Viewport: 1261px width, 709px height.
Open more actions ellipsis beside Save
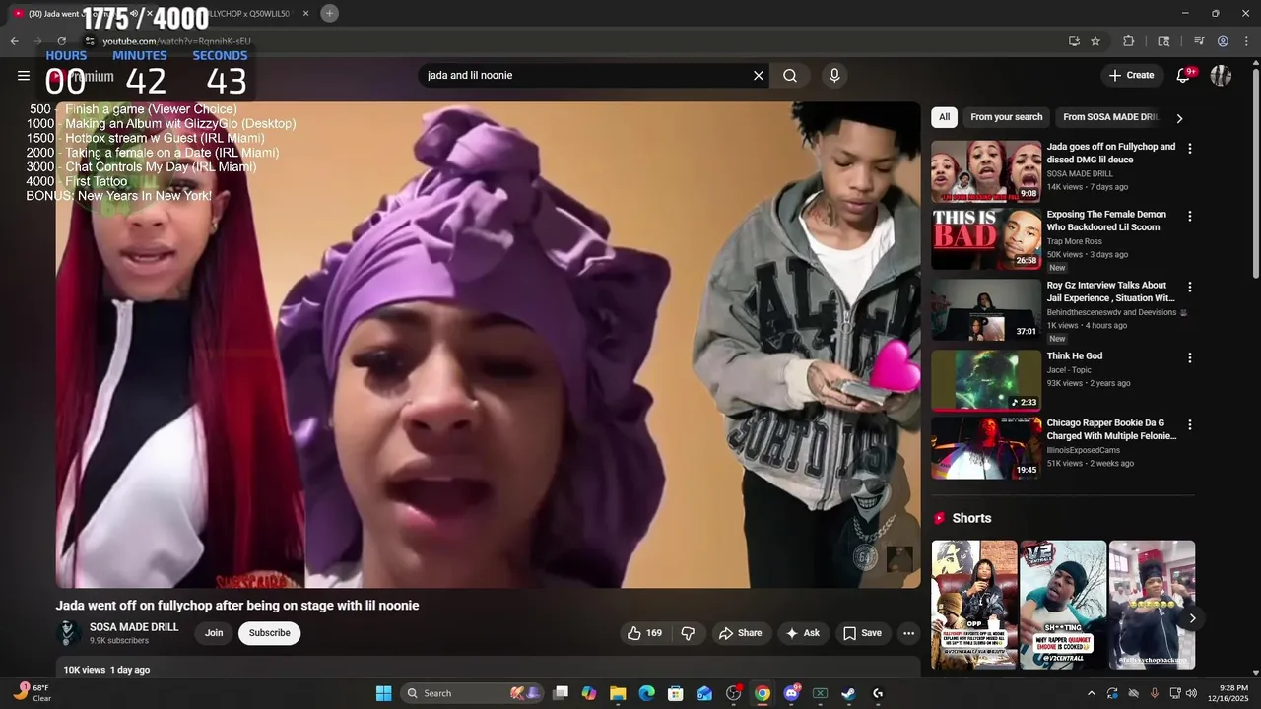(x=908, y=633)
